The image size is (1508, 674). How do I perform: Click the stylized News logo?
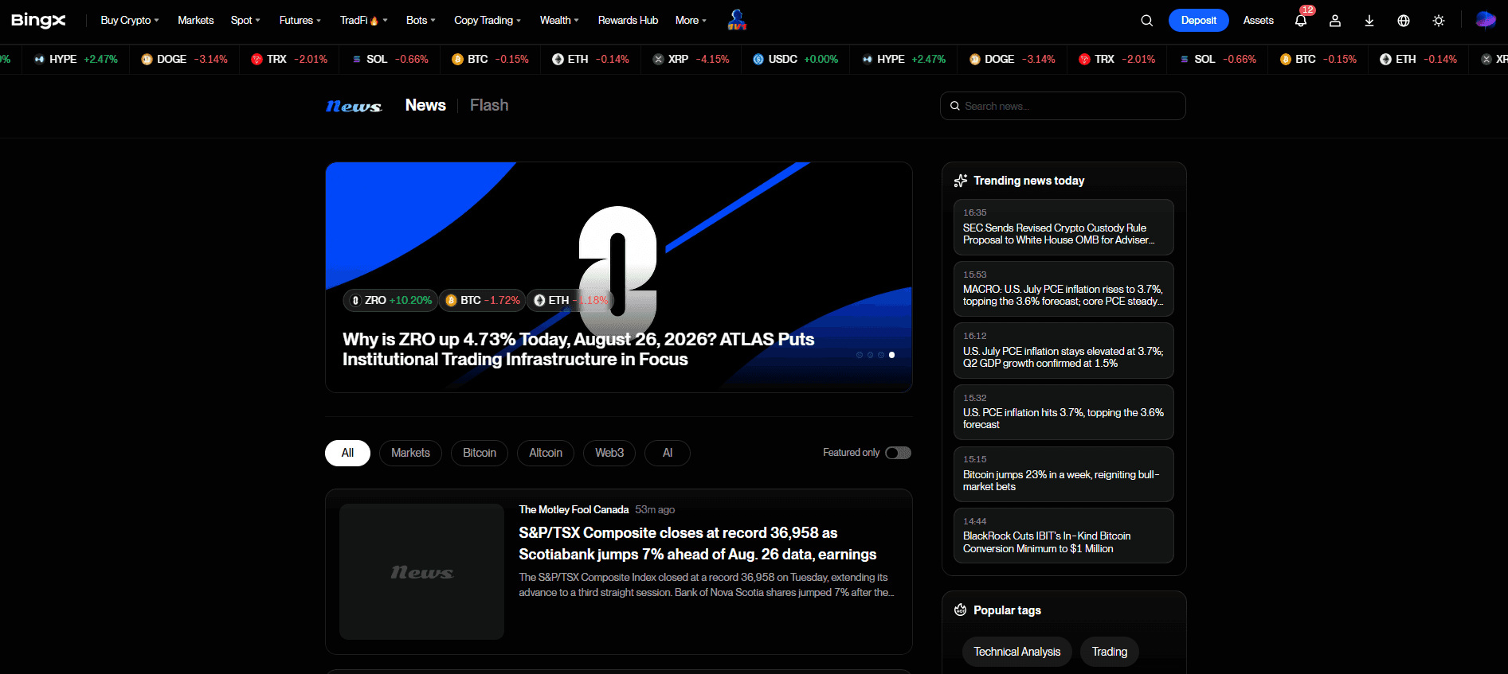(354, 106)
